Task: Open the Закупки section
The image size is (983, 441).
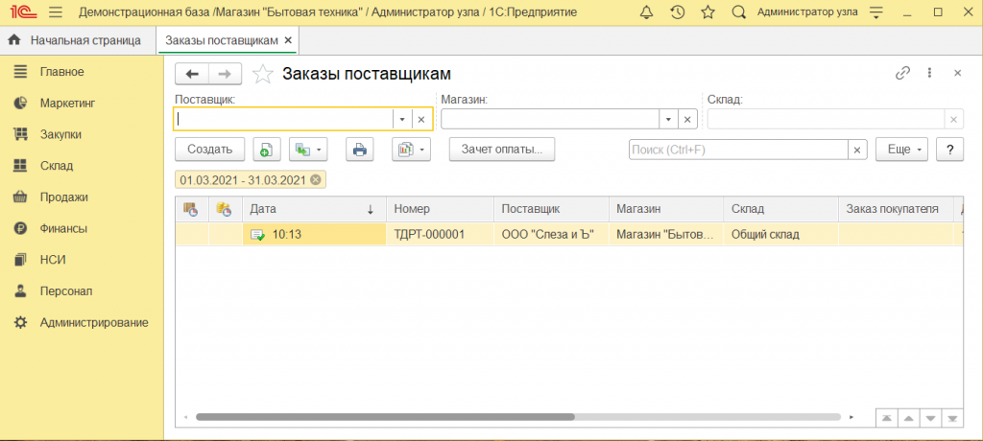Action: click(60, 134)
